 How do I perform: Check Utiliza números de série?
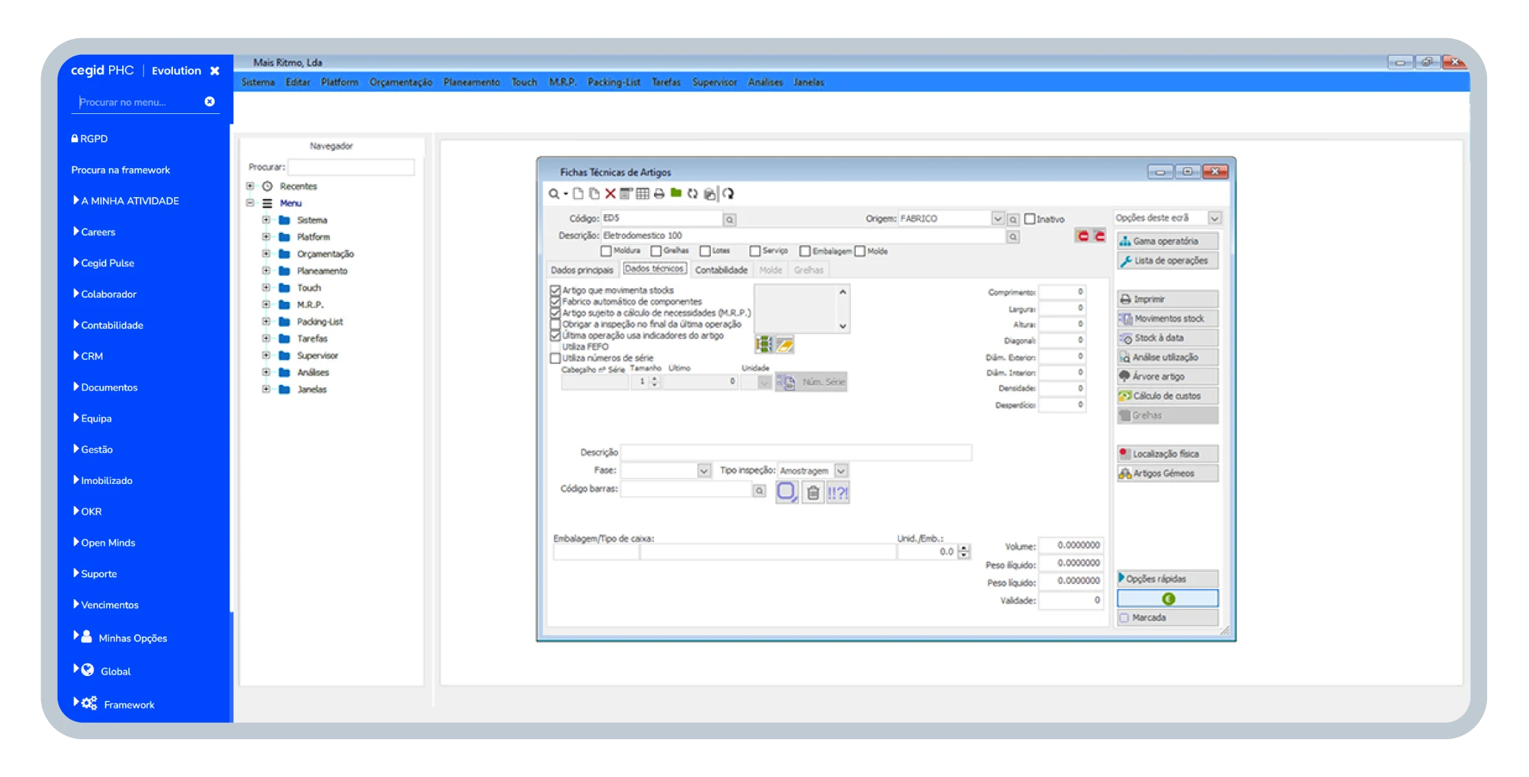[555, 358]
